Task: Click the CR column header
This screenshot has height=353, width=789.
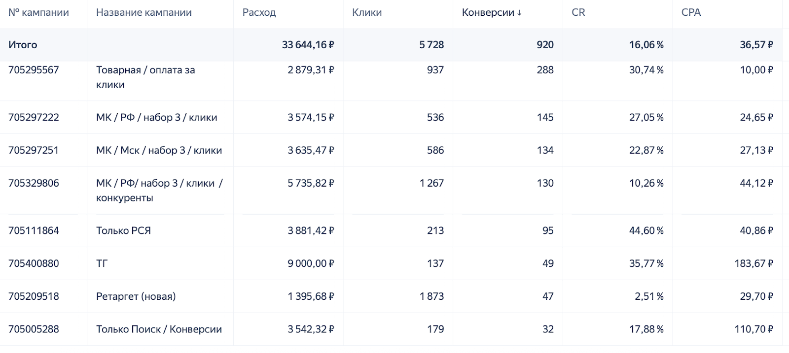Action: click(x=578, y=13)
